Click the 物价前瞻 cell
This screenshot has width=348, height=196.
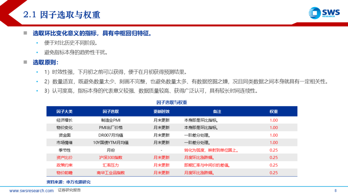64,173
